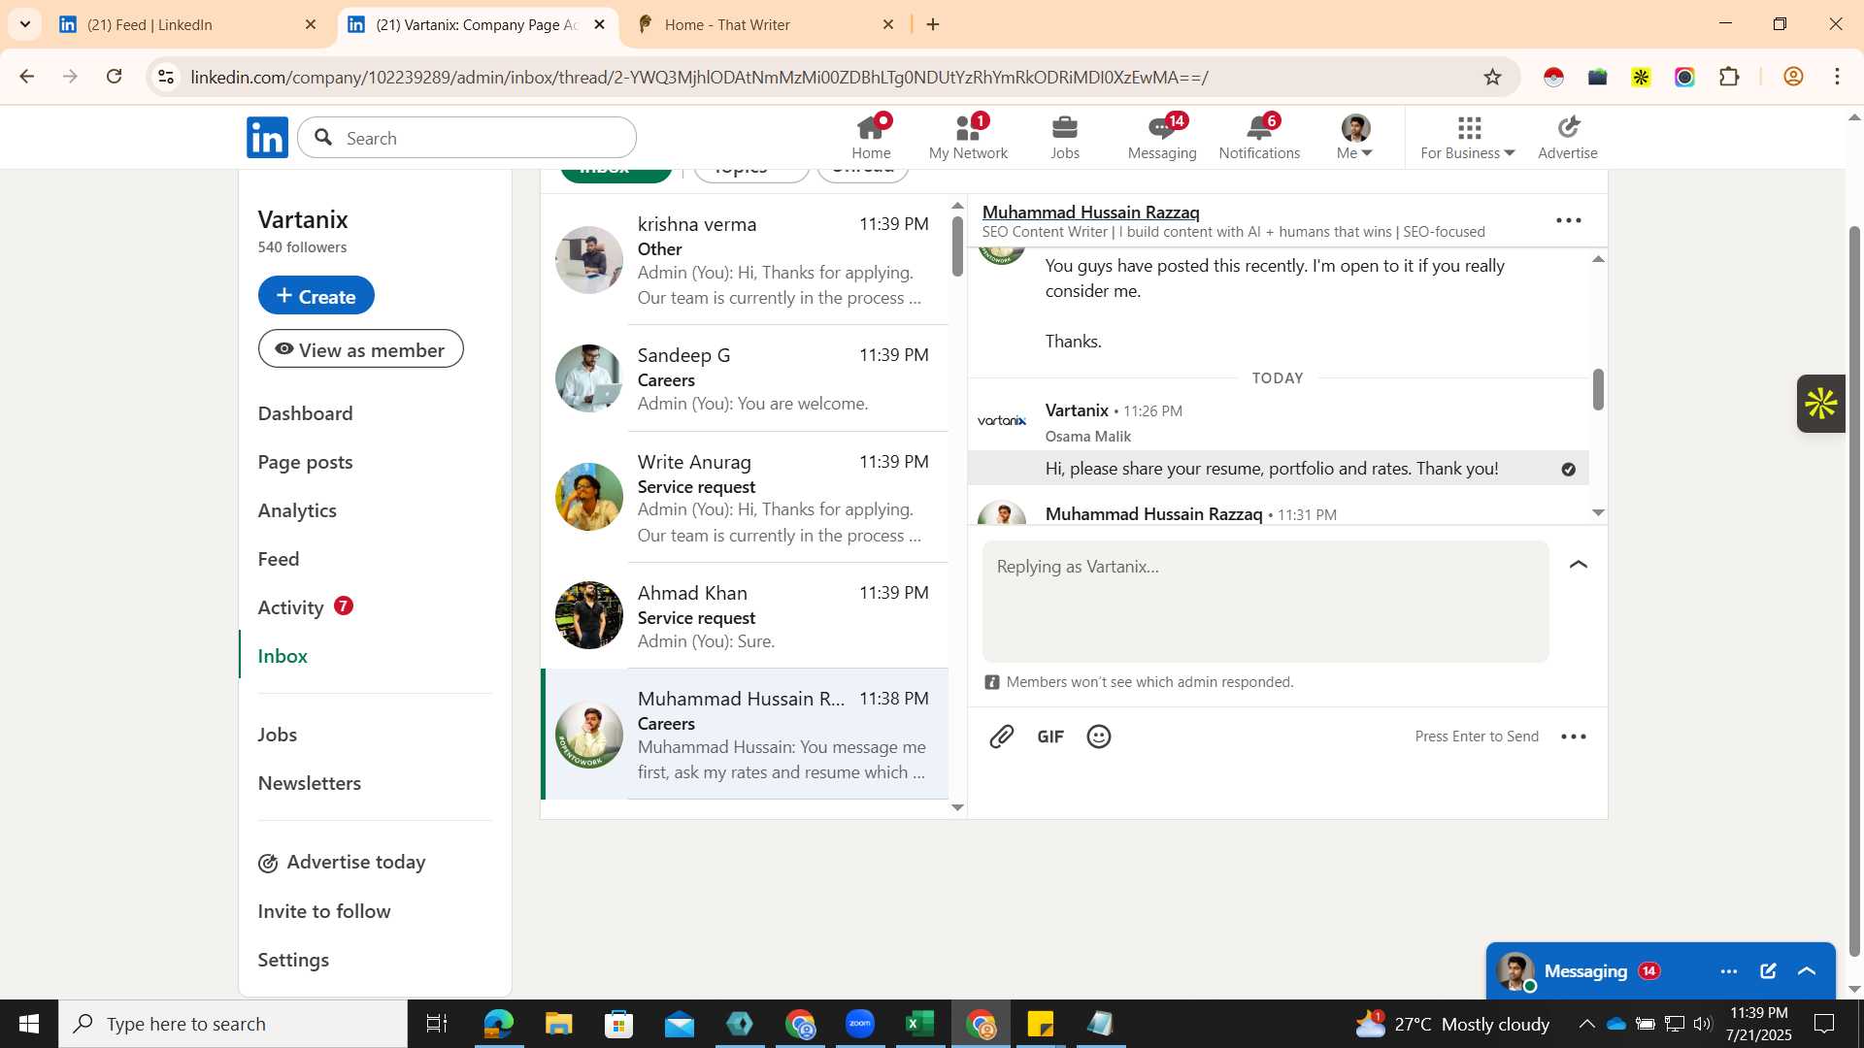Click reply box Replying as Vartanix
The height and width of the screenshot is (1048, 1864).
(1265, 602)
